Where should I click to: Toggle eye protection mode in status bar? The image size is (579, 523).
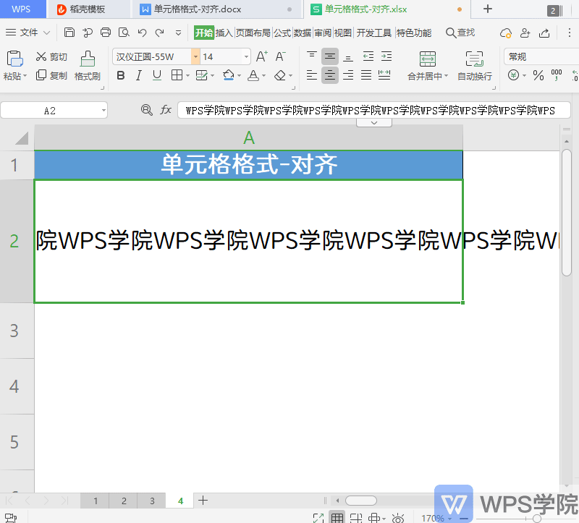click(397, 518)
